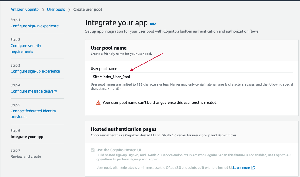Screen dimensions: 300x177
Task: Click the red warning triangle icon
Action: click(x=98, y=103)
